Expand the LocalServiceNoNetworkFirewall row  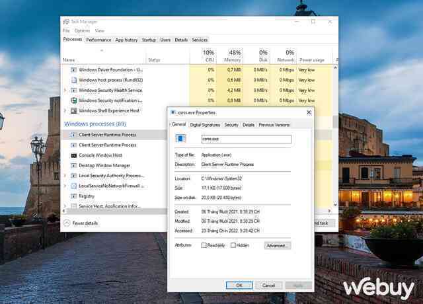pyautogui.click(x=65, y=186)
